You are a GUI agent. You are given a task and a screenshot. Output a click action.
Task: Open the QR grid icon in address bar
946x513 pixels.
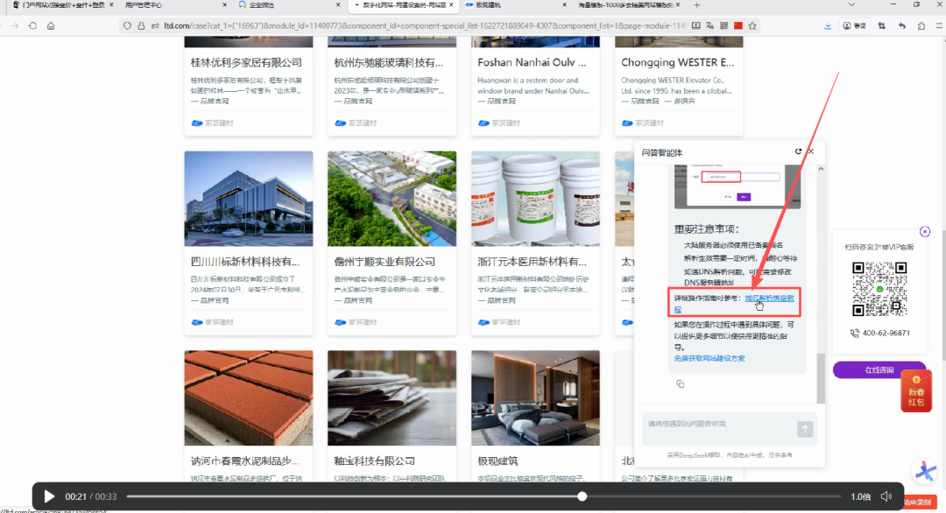tap(724, 26)
